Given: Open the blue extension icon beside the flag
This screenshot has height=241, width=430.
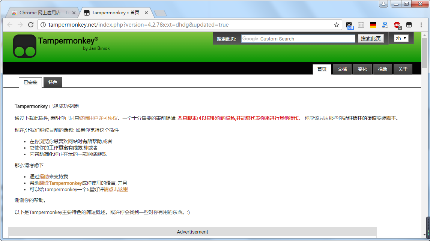Looking at the screenshot, I should click(385, 25).
